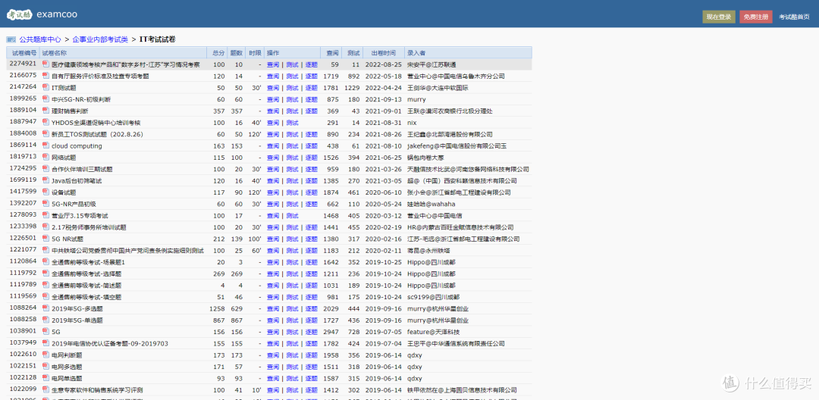
Task: Click the 时限 column header
Action: click(x=255, y=53)
